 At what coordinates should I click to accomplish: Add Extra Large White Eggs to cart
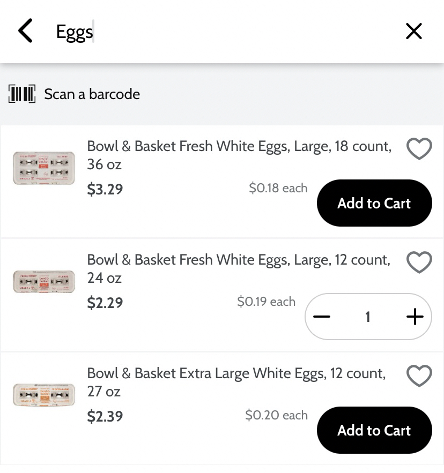tap(374, 430)
